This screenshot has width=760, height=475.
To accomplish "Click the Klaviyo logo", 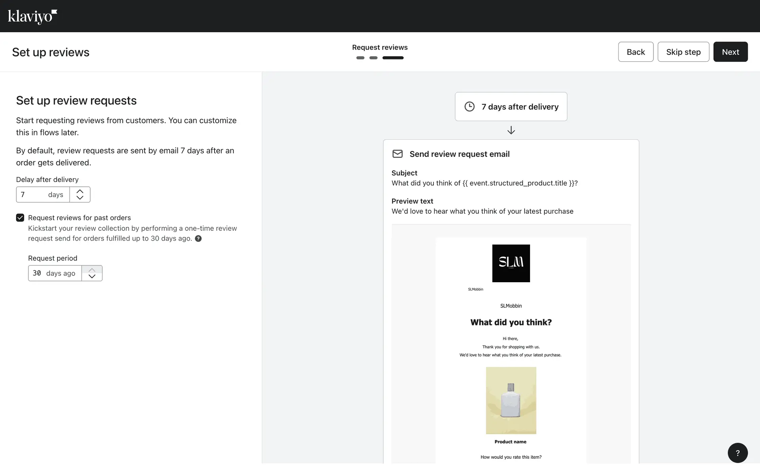I will click(32, 17).
